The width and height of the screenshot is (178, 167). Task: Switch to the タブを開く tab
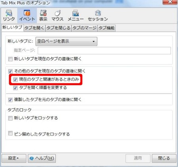pos(34,28)
